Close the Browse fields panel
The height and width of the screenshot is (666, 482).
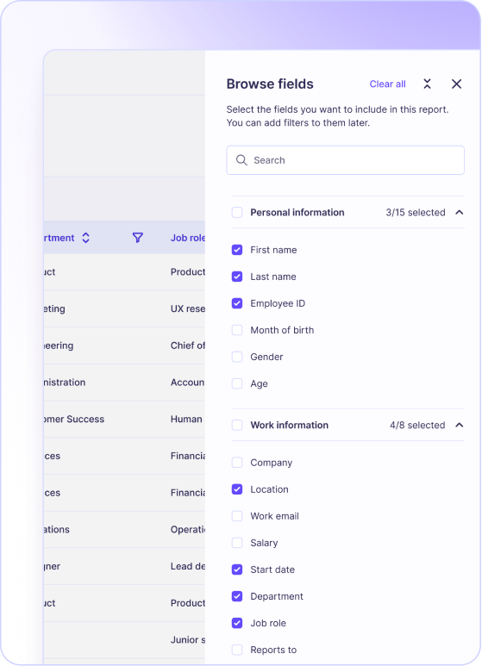456,84
